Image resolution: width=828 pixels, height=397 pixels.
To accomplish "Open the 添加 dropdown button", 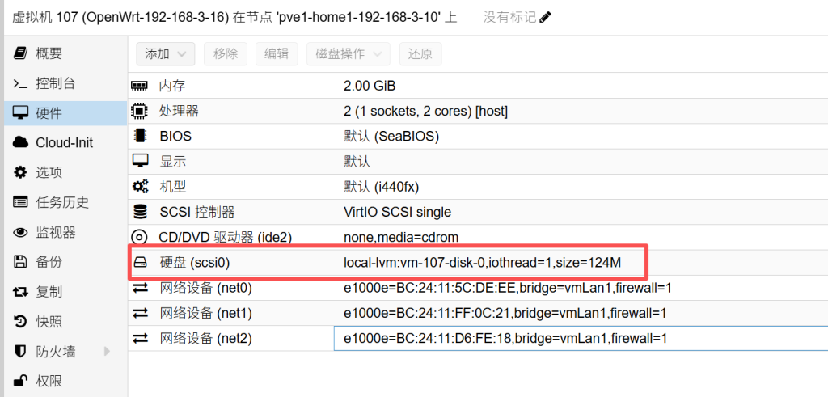I will click(166, 54).
